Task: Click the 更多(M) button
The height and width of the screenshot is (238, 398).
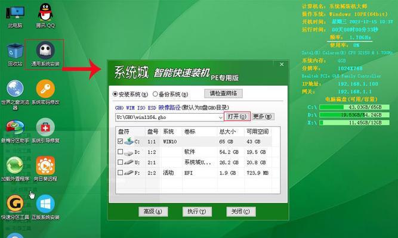Action: 263,117
